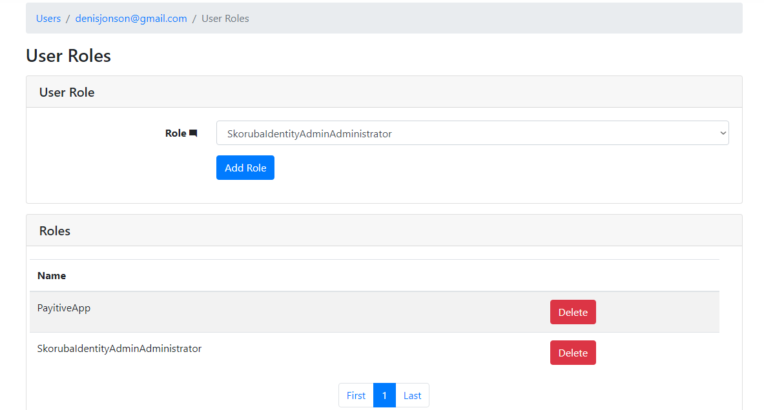
Task: Jump to the Last page of roles
Action: click(x=412, y=395)
